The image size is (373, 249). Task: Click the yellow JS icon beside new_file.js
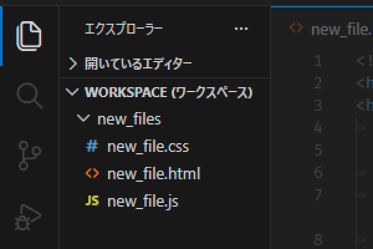click(x=92, y=201)
